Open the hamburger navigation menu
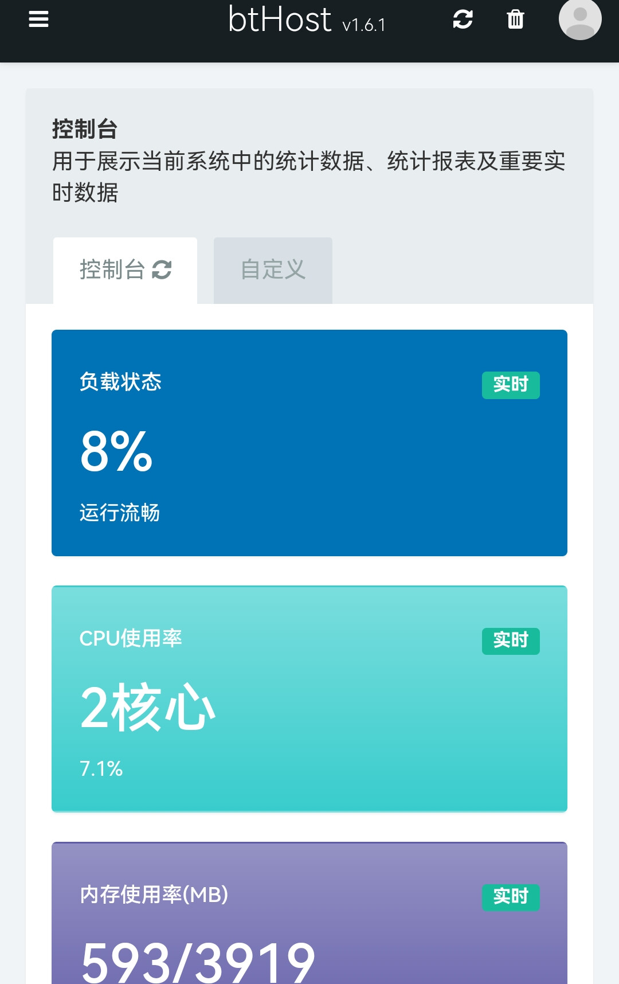This screenshot has height=984, width=619. pyautogui.click(x=38, y=19)
